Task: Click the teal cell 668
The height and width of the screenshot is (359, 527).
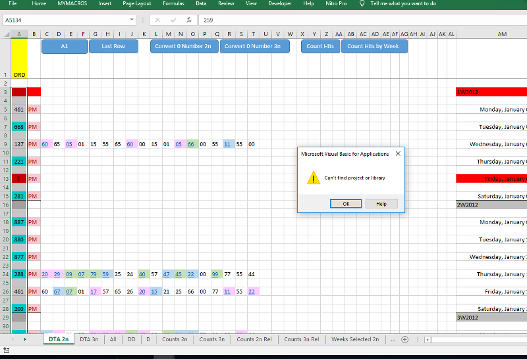Action: [19, 127]
